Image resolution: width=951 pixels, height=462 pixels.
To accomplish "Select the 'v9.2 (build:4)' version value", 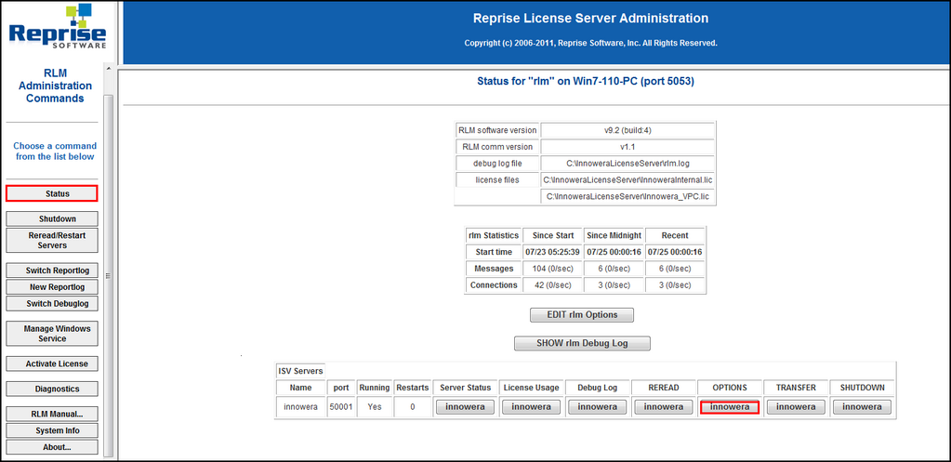I will pyautogui.click(x=627, y=130).
